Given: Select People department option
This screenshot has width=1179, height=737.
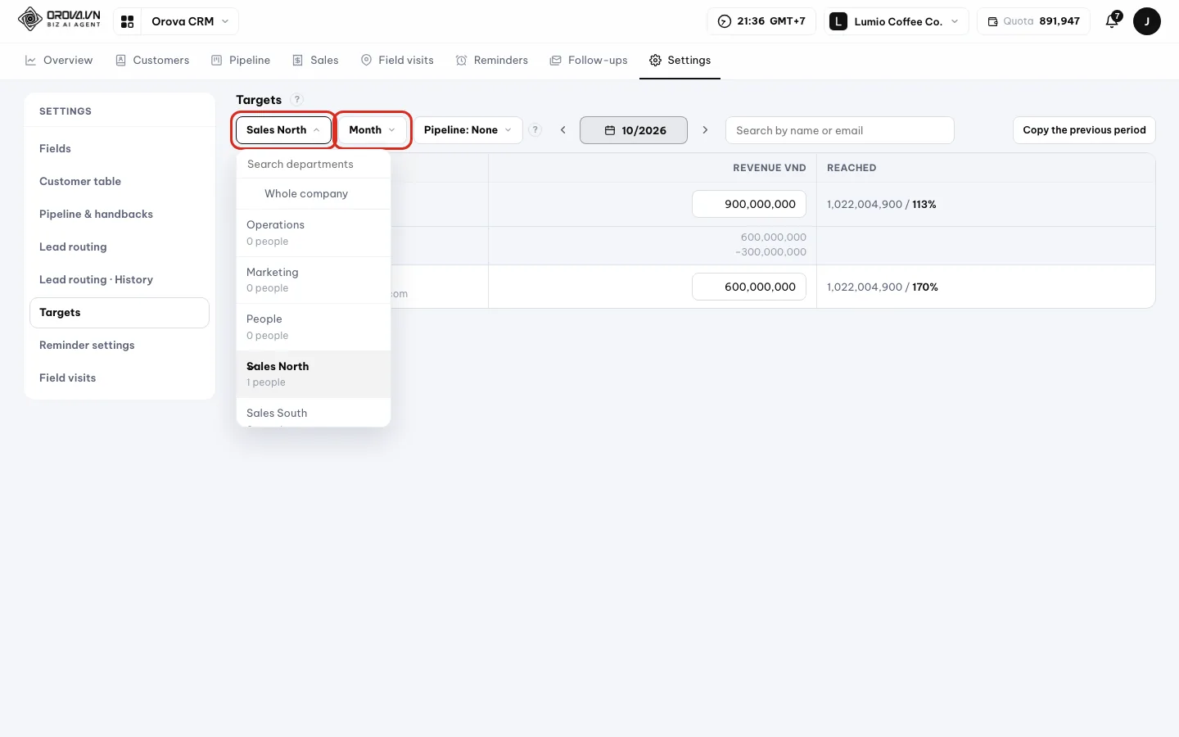Looking at the screenshot, I should coord(314,327).
